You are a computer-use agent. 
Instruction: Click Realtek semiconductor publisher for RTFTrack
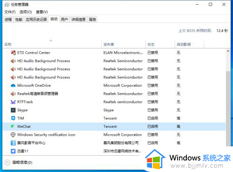click(123, 102)
